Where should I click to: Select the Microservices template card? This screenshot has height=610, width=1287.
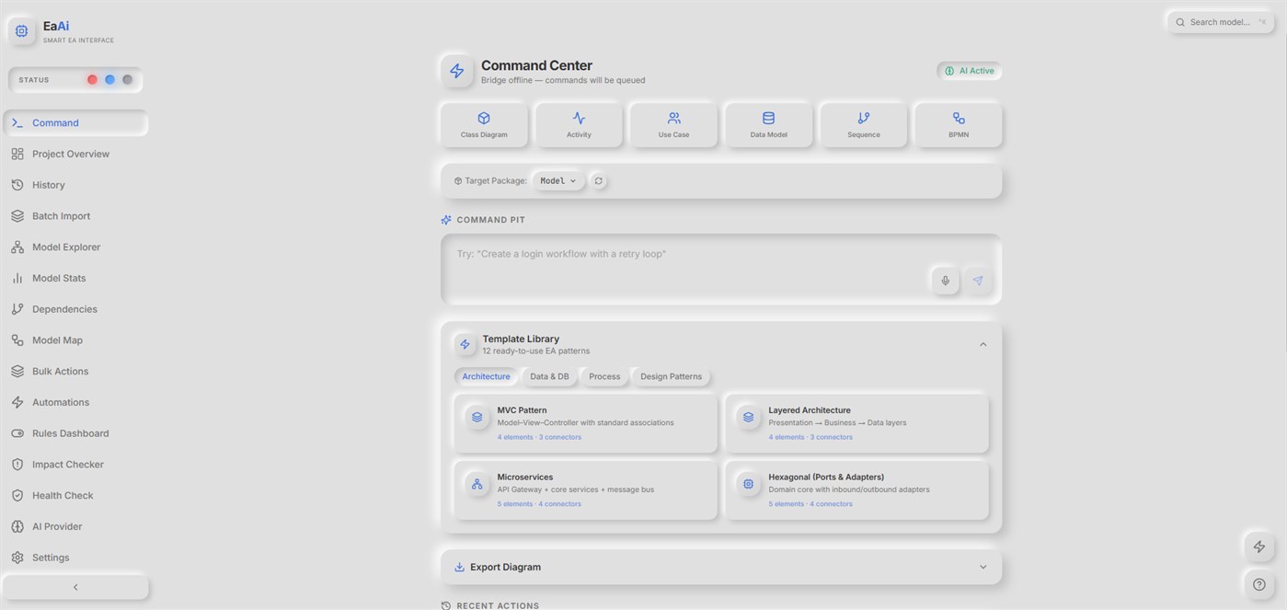point(585,490)
